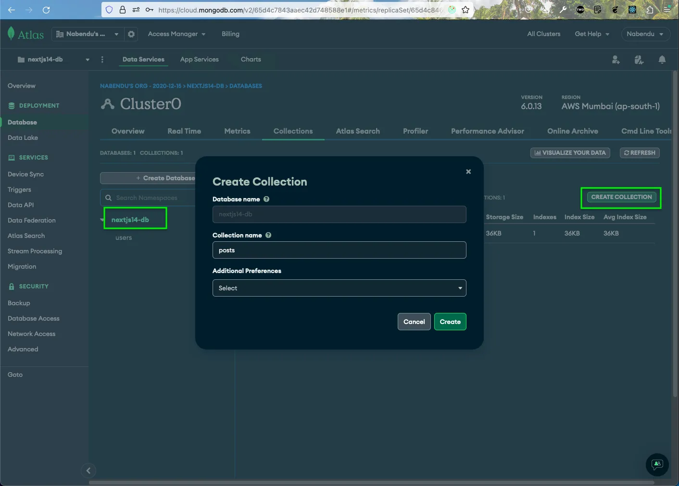679x486 pixels.
Task: Click the Collection name input field
Action: pyautogui.click(x=339, y=250)
